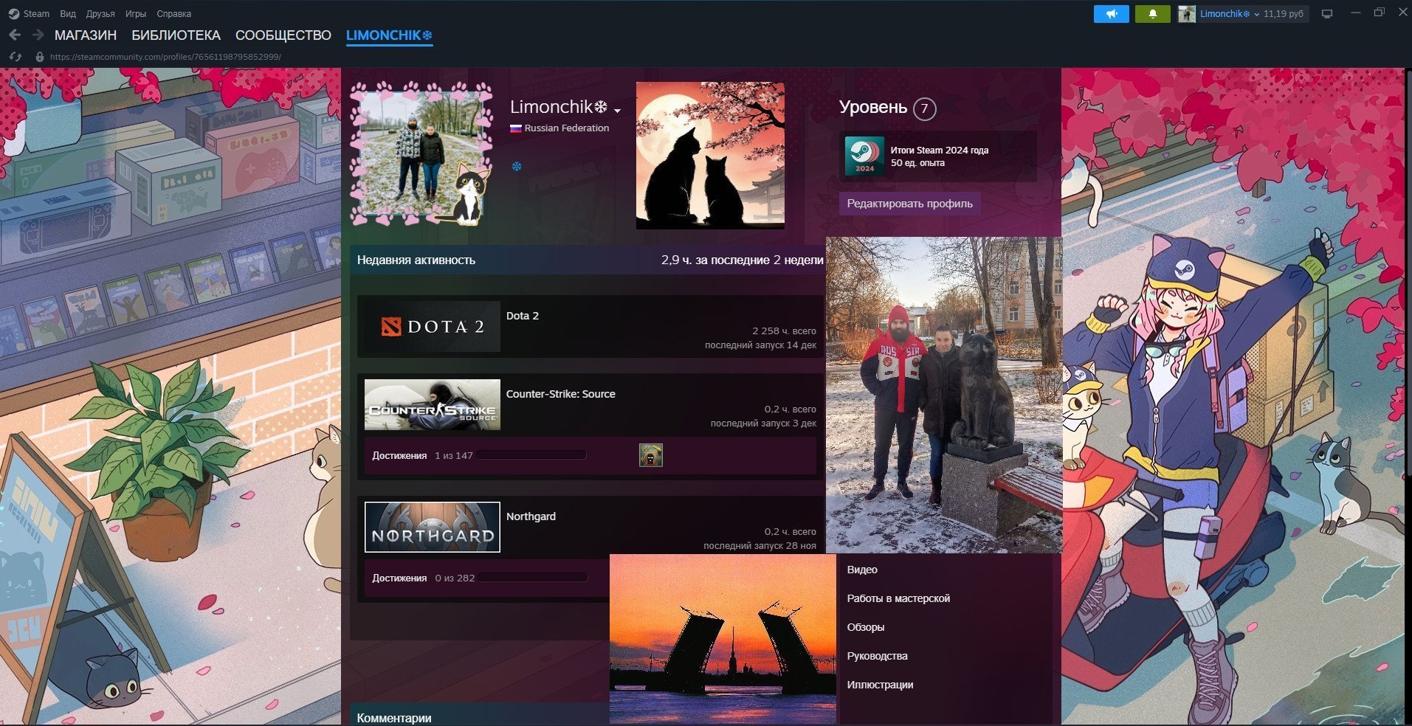Open notifications with the green bell icon
Image resolution: width=1412 pixels, height=726 pixels.
1152,14
